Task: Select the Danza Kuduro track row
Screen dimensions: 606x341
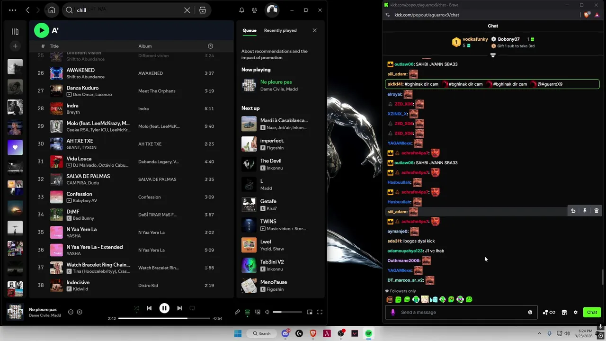Action: point(131,91)
